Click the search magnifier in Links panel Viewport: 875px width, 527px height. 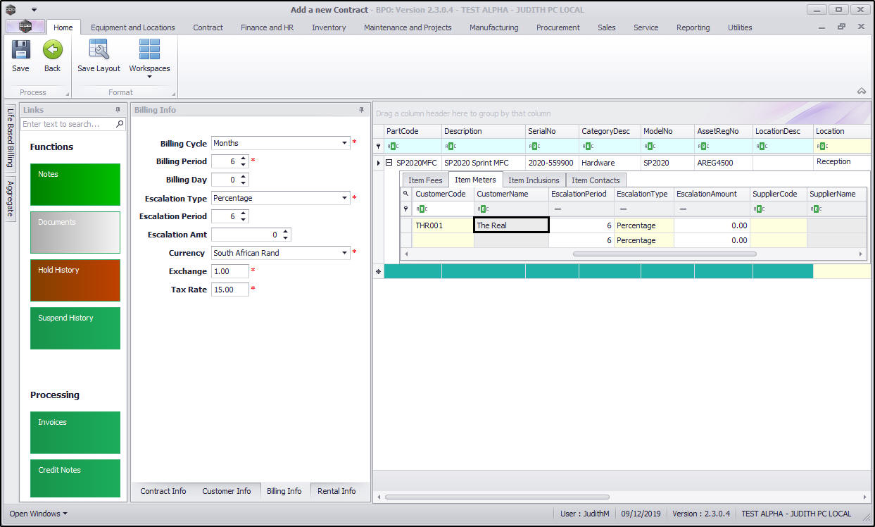coord(120,124)
